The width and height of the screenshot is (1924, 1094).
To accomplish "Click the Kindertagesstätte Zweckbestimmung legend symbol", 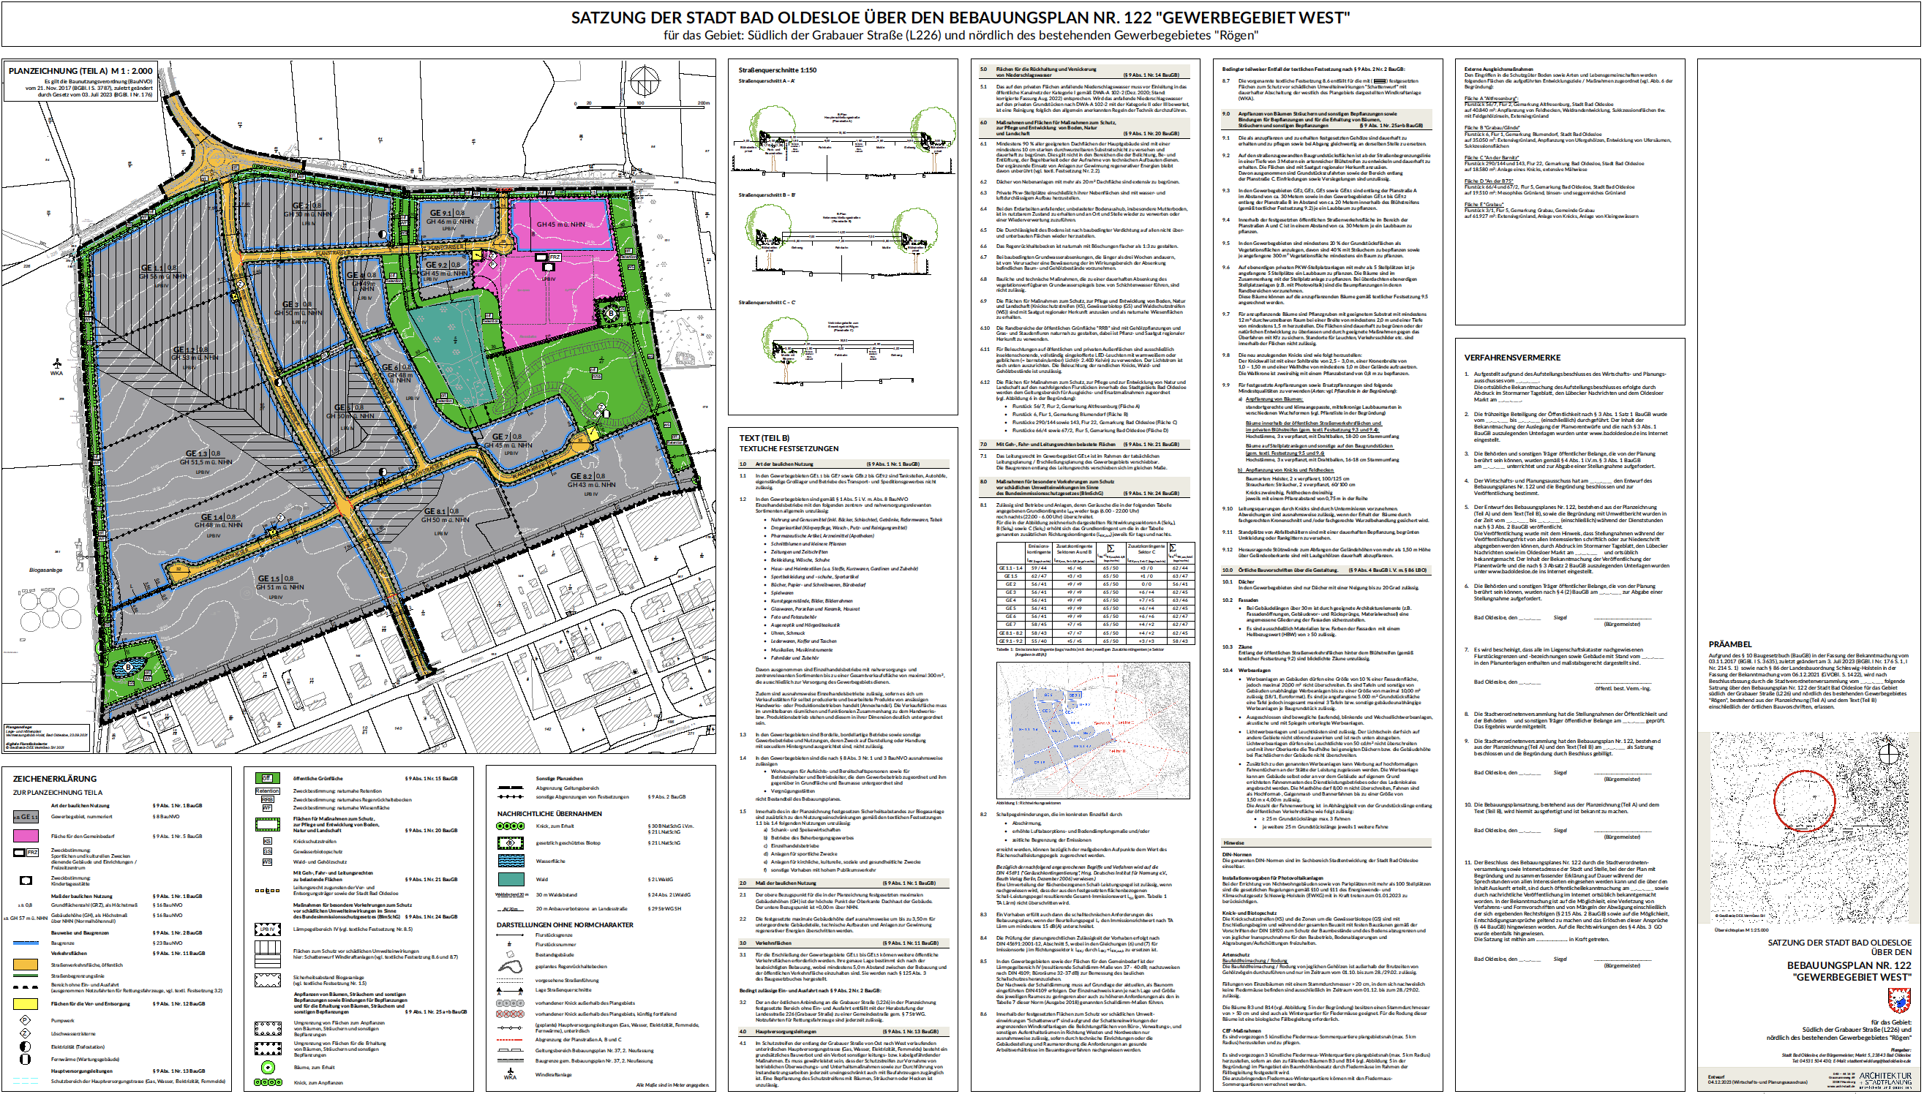I will (x=26, y=880).
